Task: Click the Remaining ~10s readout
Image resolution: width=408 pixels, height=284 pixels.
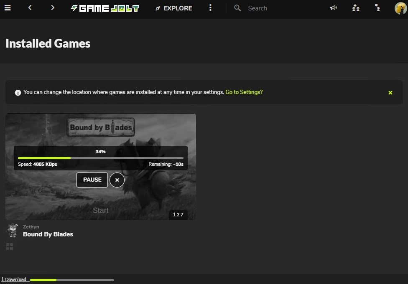Action: tap(166, 164)
